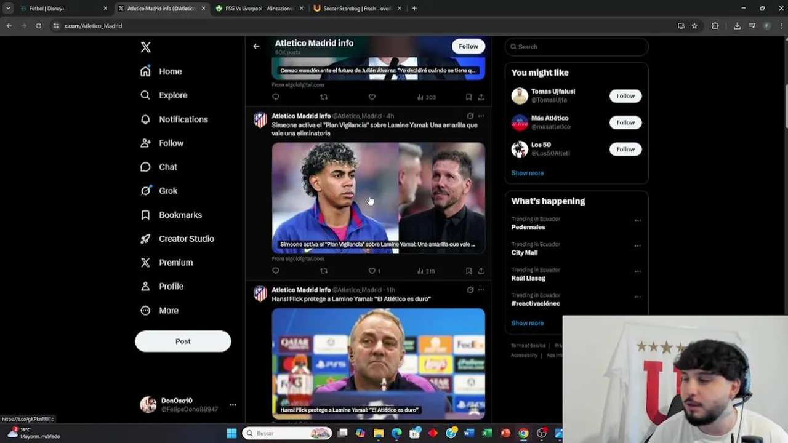Show more suggested accounts under You might like
Screen dimensions: 788x443
[528, 173]
